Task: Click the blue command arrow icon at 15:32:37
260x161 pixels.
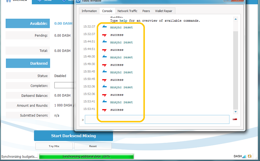Action: (x=104, y=26)
